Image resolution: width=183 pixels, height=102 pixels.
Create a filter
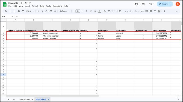[155, 11]
